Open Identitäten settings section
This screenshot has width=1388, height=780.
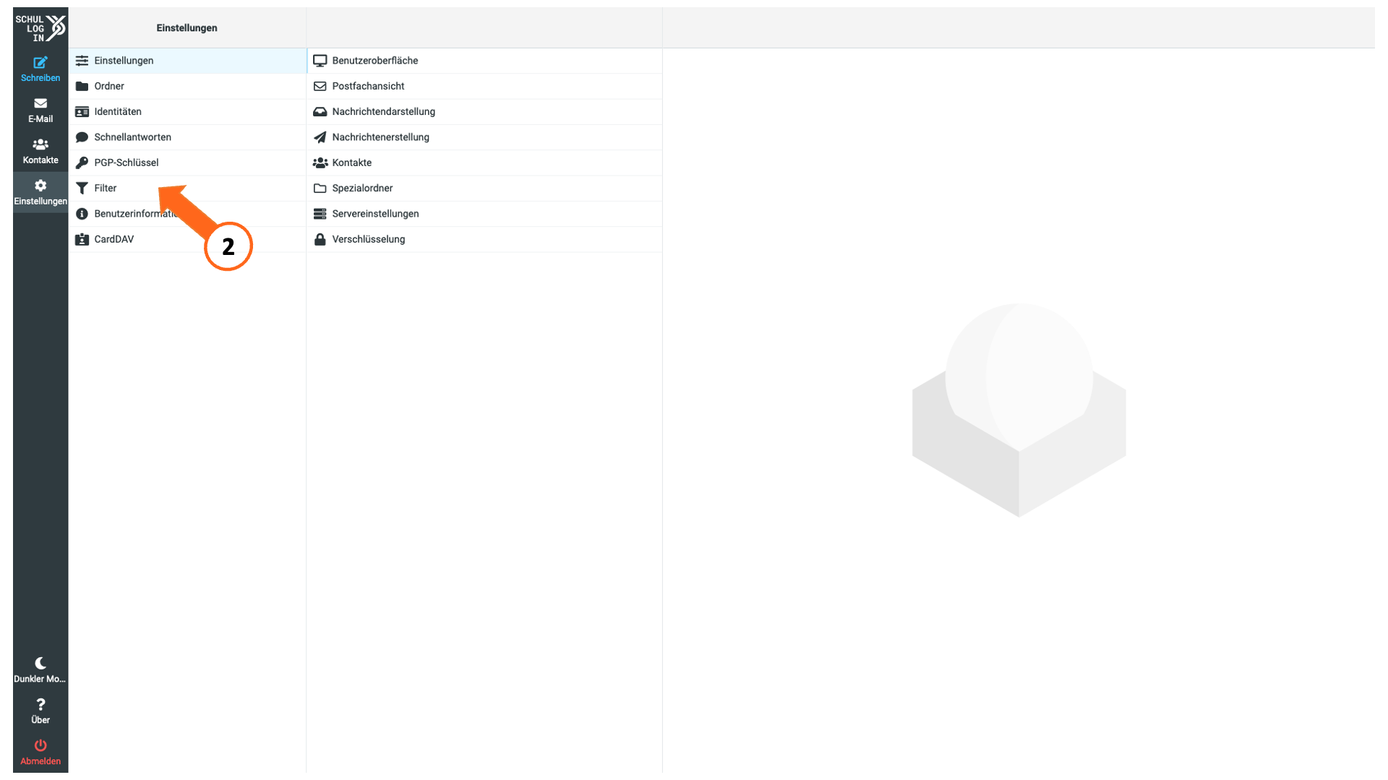pos(187,112)
